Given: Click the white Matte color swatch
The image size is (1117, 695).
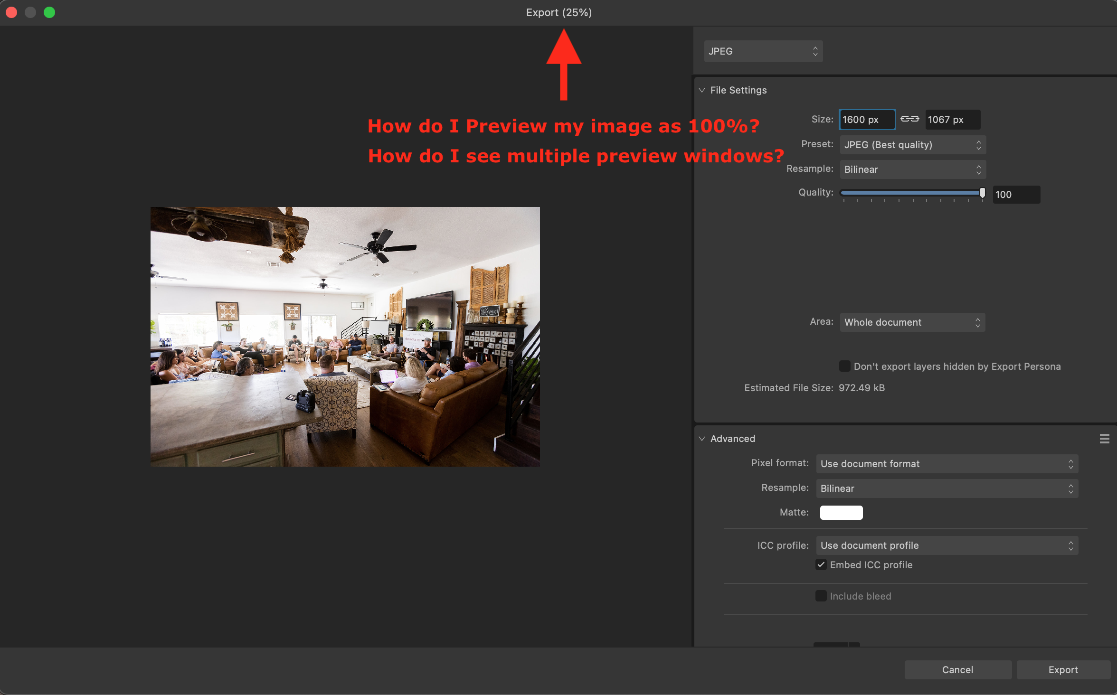Looking at the screenshot, I should coord(841,513).
